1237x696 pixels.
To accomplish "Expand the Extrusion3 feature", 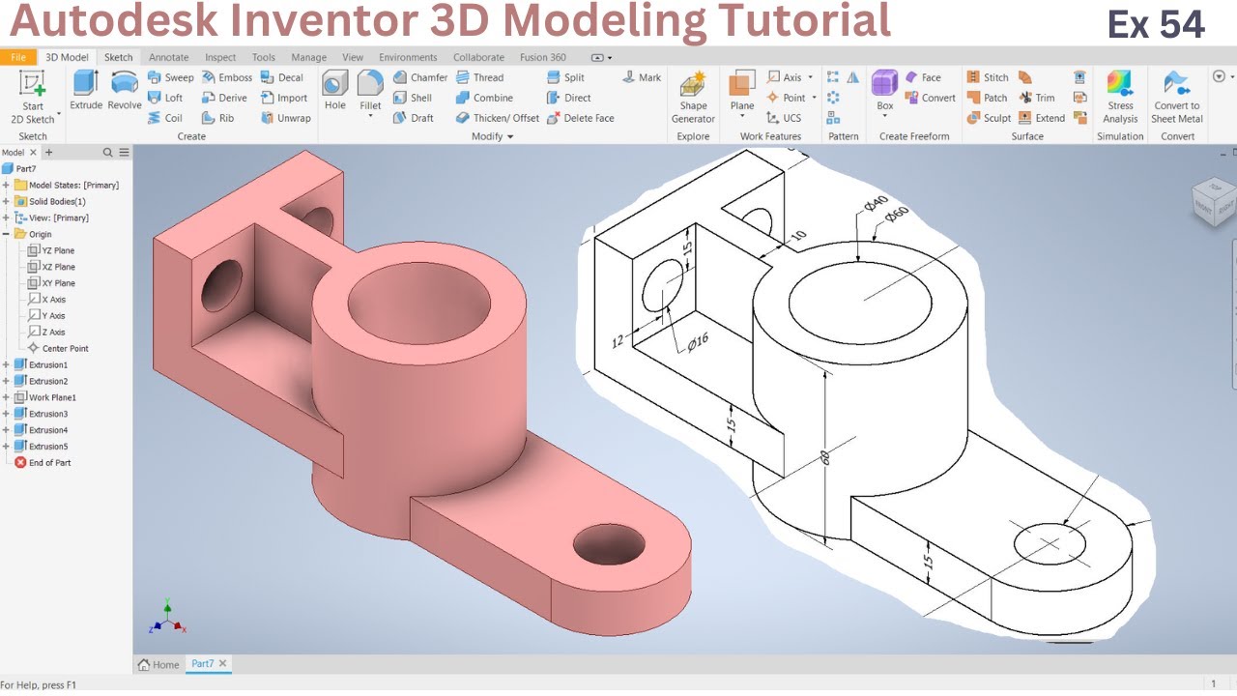I will (x=6, y=414).
